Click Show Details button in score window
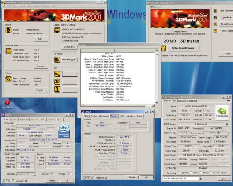 click(x=226, y=31)
